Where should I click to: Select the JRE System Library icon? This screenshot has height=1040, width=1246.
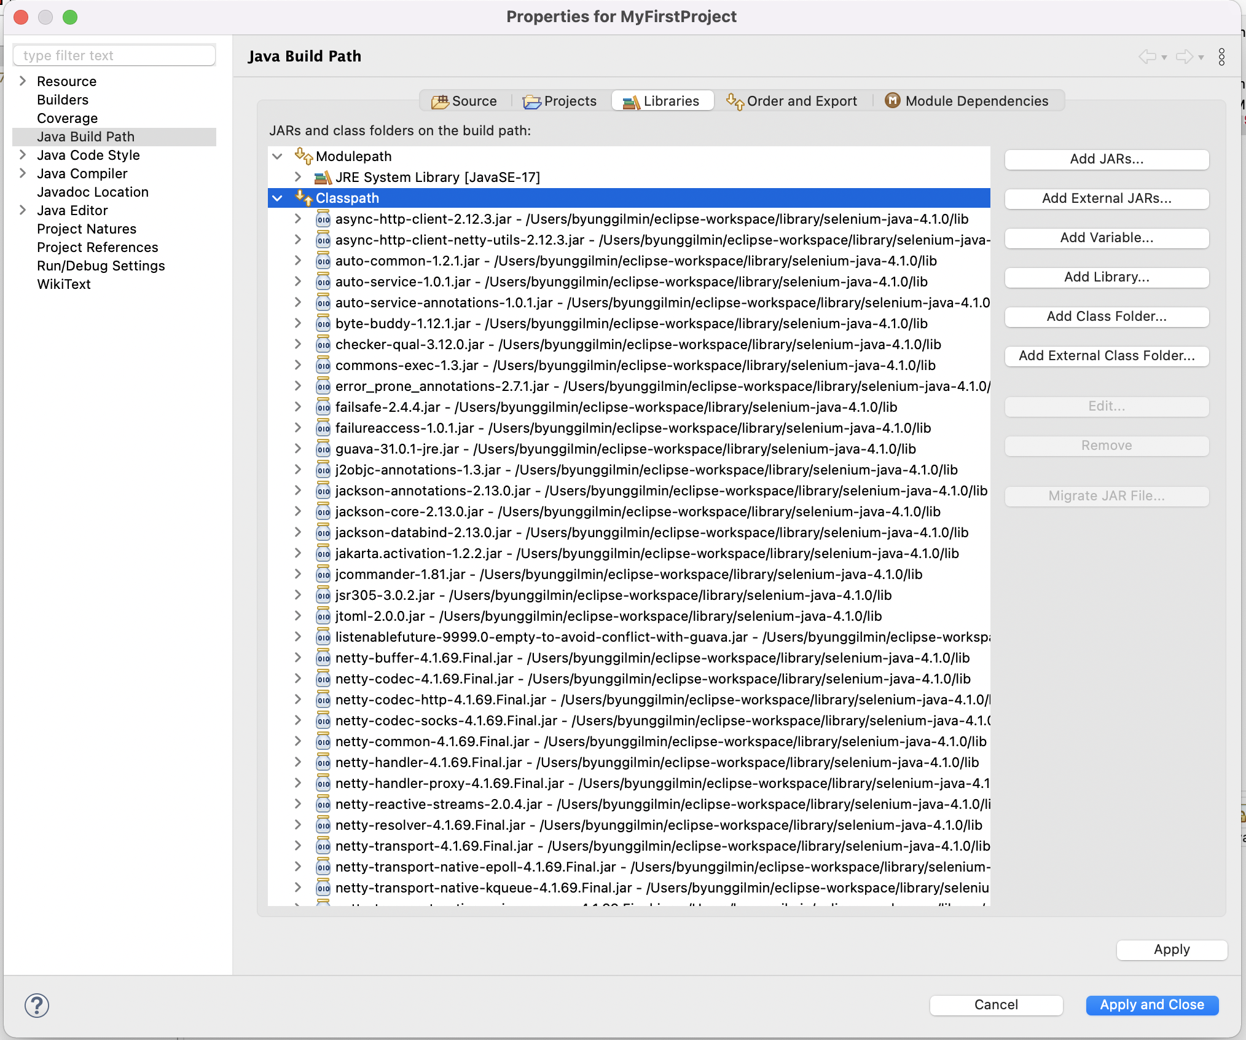[322, 177]
